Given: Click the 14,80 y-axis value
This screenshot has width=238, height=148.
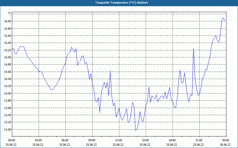Looking at the screenshot, I should [8, 65].
